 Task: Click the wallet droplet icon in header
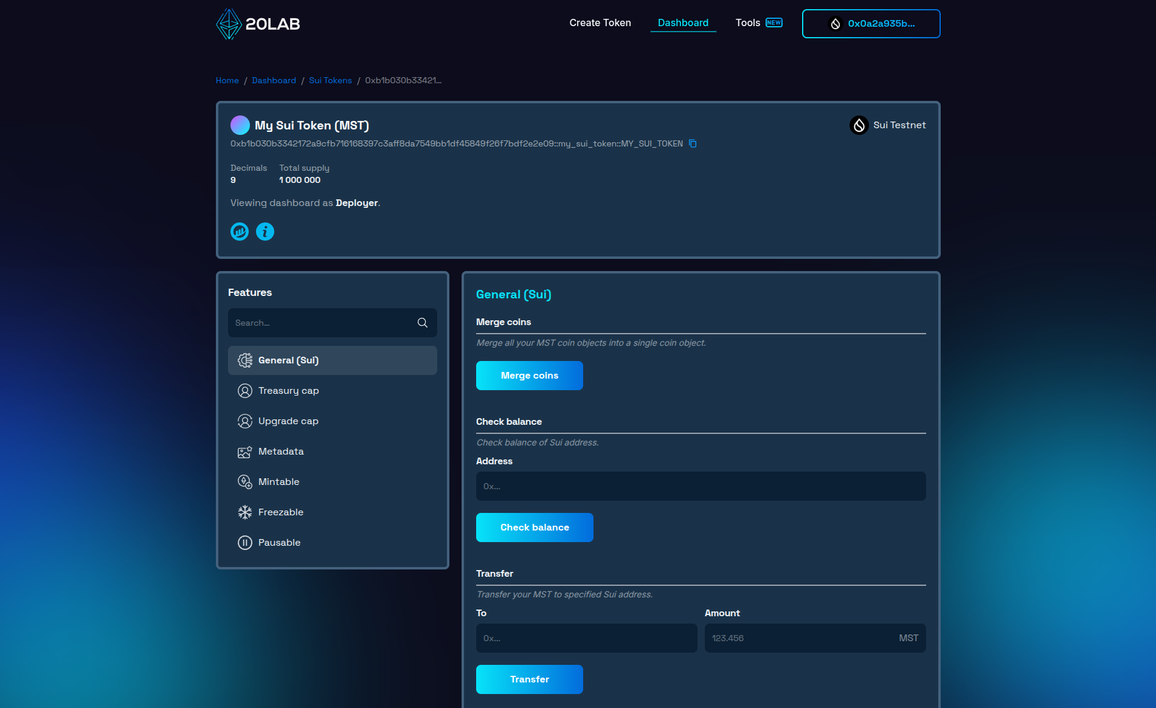coord(836,24)
